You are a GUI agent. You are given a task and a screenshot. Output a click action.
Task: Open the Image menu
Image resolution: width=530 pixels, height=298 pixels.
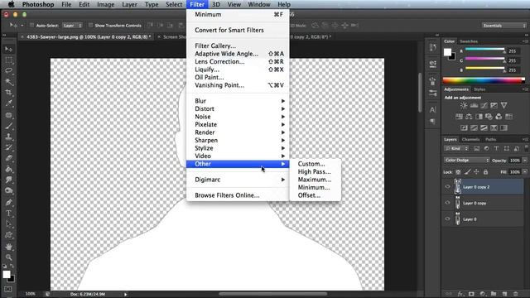[x=105, y=4]
